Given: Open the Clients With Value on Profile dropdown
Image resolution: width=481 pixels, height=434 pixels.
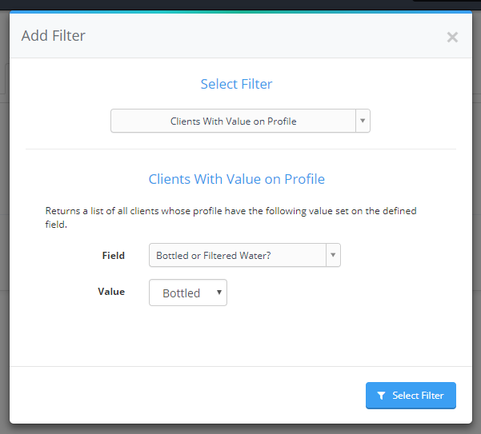Looking at the screenshot, I should (x=240, y=121).
